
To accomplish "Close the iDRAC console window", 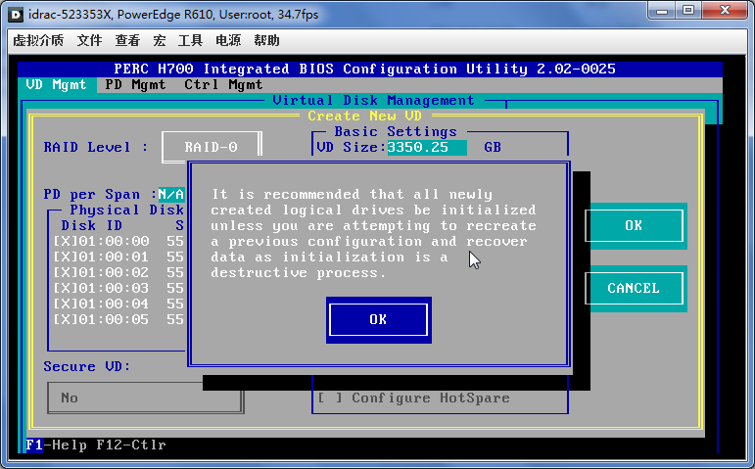I will [x=726, y=10].
